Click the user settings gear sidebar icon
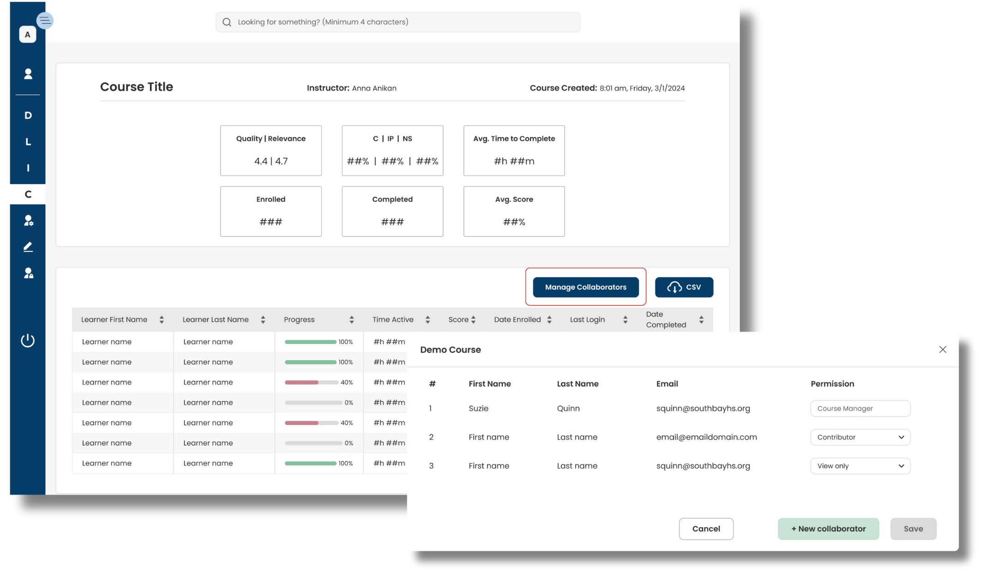The image size is (998, 573). [x=28, y=221]
